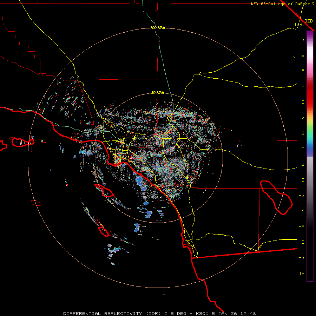The width and height of the screenshot is (316, 316).
Task: Click the 4 dB scale label
Action: tap(303, 86)
